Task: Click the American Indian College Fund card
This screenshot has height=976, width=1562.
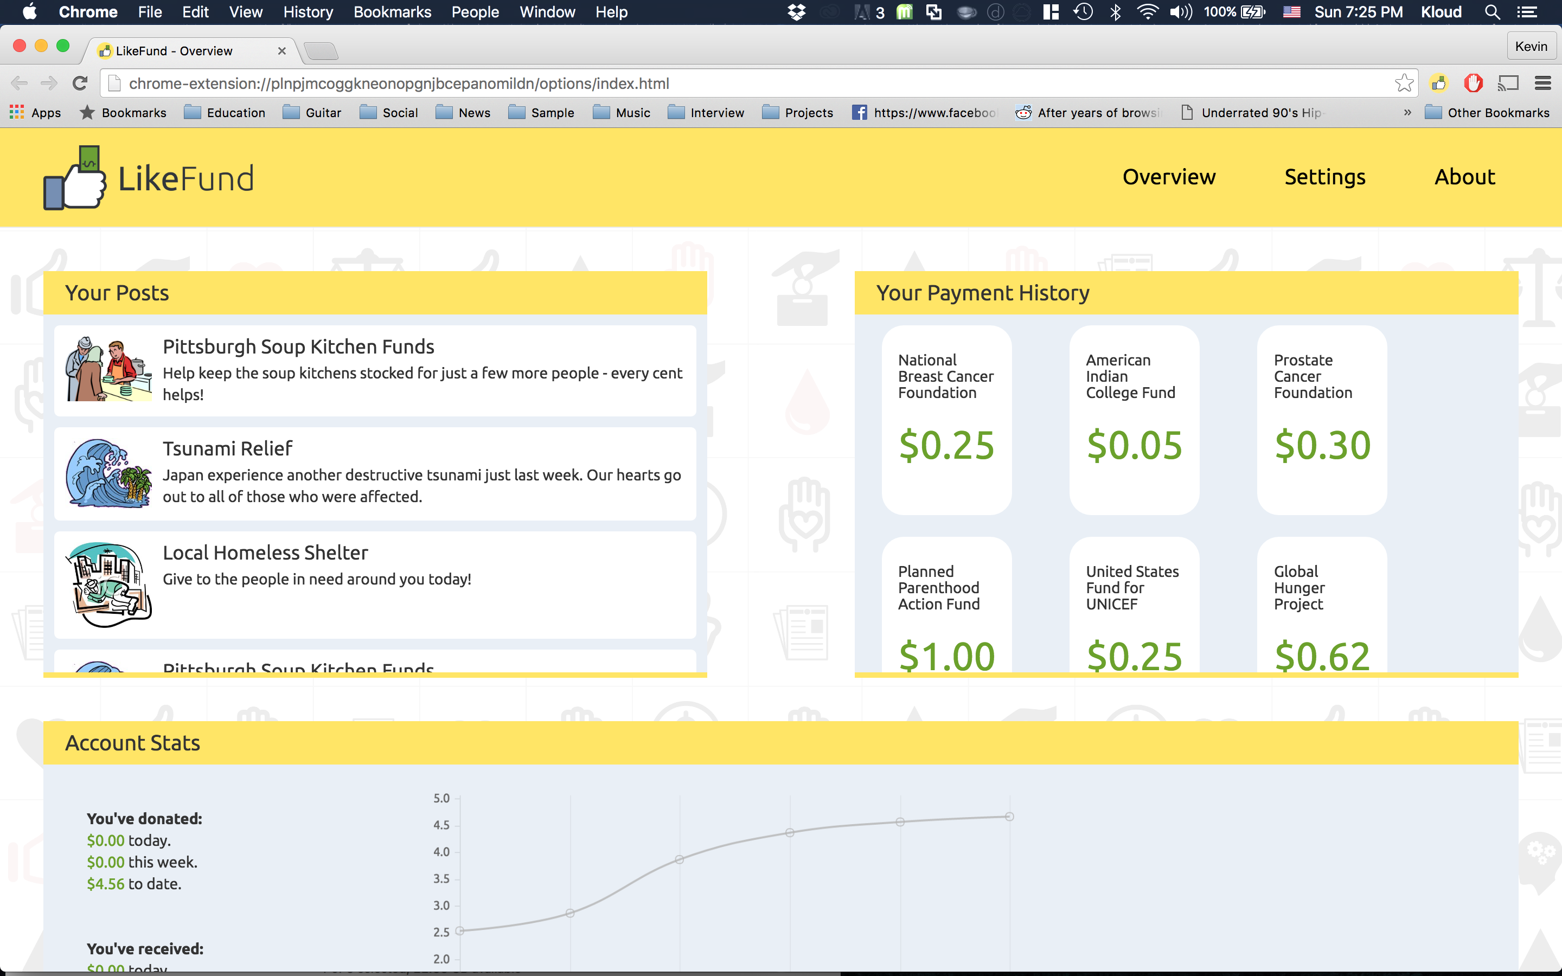Action: (1134, 420)
